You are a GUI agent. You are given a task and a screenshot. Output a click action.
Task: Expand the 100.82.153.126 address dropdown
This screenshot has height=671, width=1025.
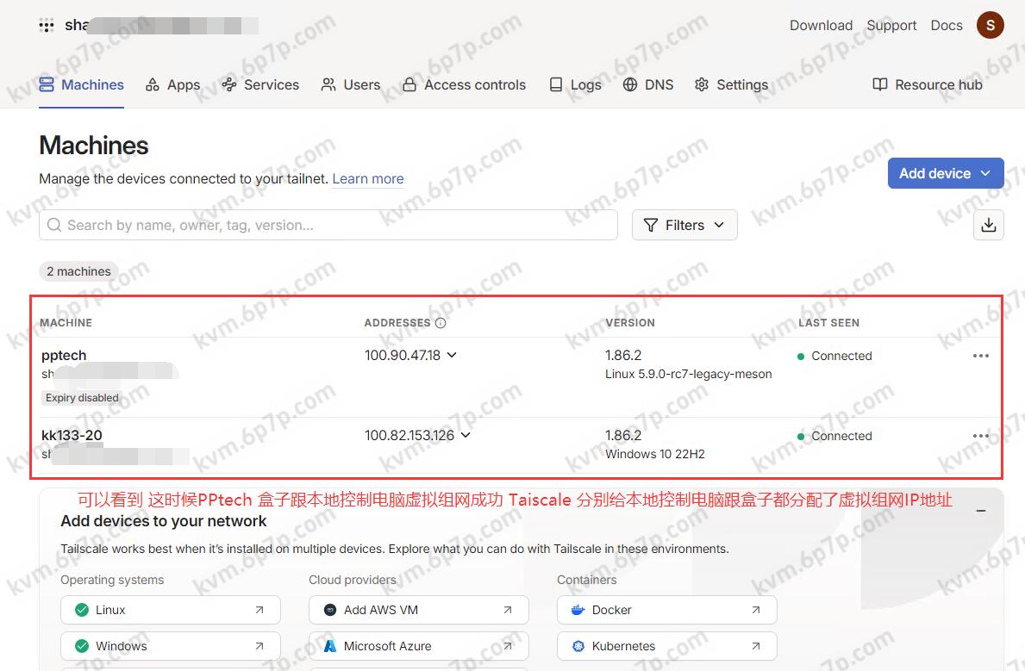coord(466,435)
